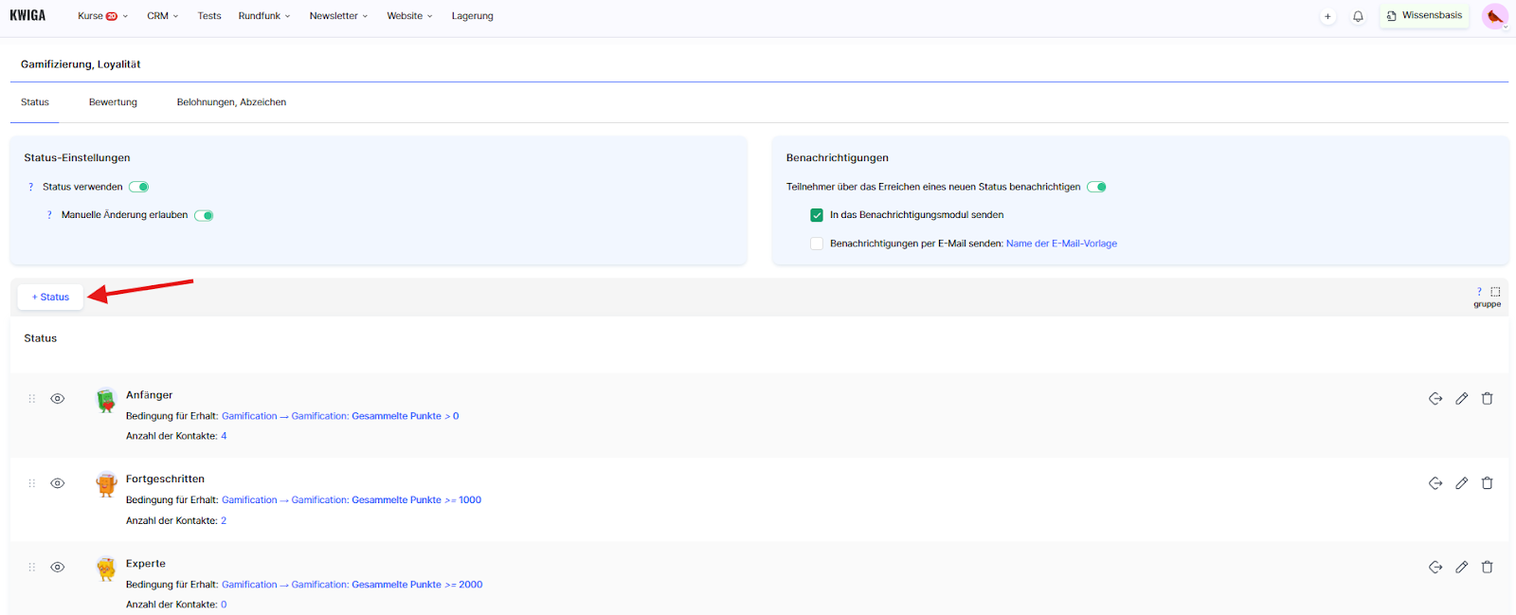
Task: Uncheck 'In das Benachrichtigungsmodul senden' checkbox
Action: (x=817, y=215)
